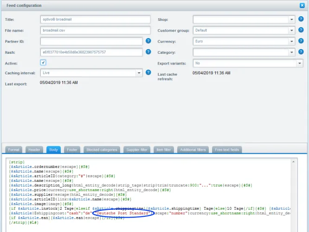Open help for Customer group
This screenshot has height=232, width=309.
[301, 30]
